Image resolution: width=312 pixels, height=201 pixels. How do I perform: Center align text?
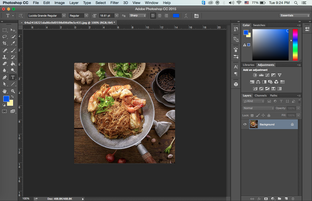159,16
